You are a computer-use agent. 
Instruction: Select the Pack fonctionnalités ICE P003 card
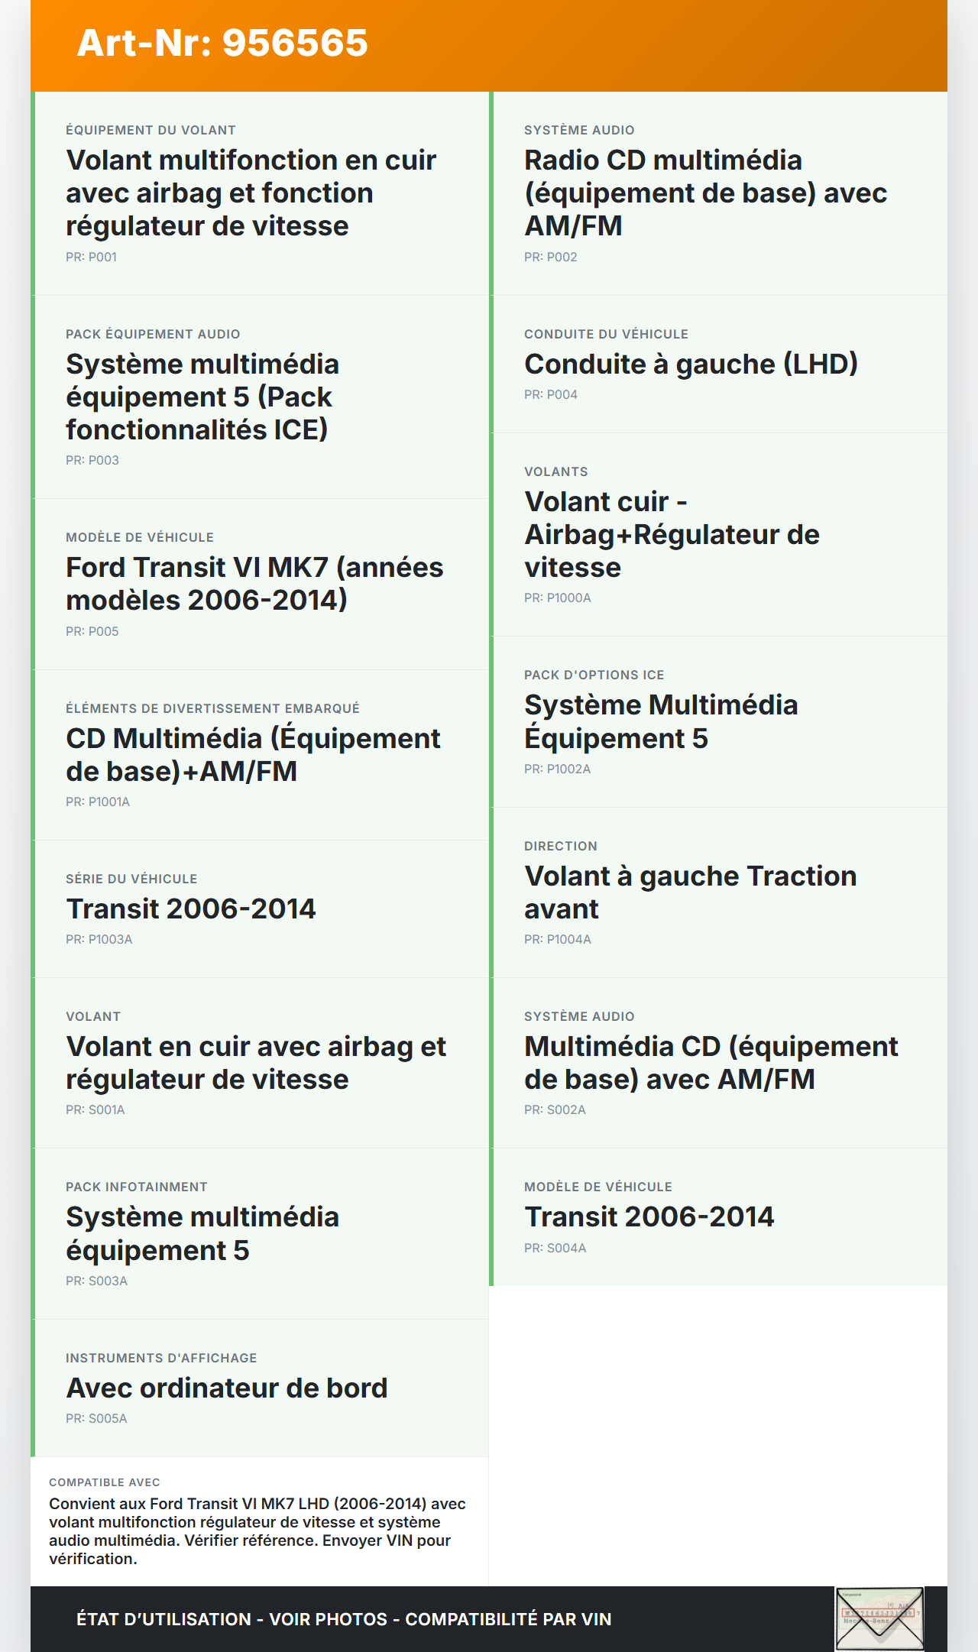tap(260, 397)
